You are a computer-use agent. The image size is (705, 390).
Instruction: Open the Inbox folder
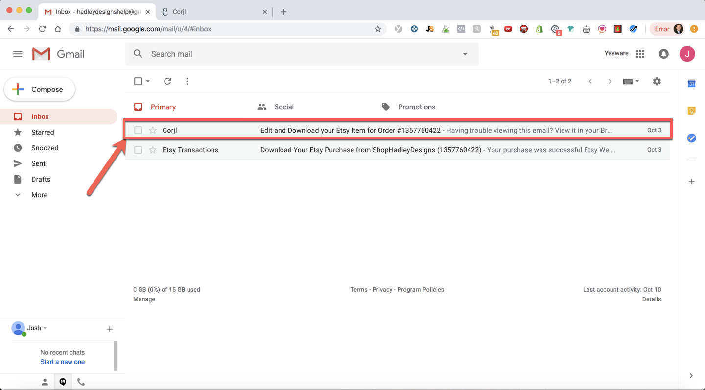pos(59,116)
